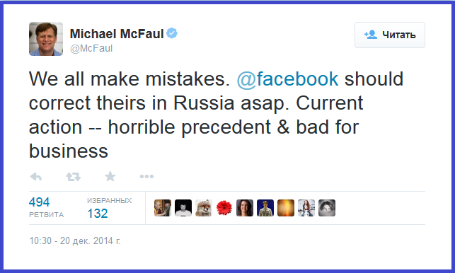Favorite the tweet with star icon
The image size is (455, 273).
(x=110, y=176)
